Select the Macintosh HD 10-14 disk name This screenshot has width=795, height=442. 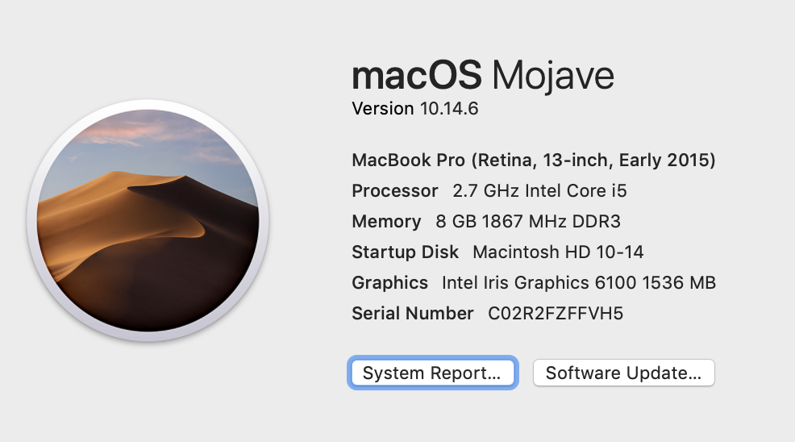point(558,252)
